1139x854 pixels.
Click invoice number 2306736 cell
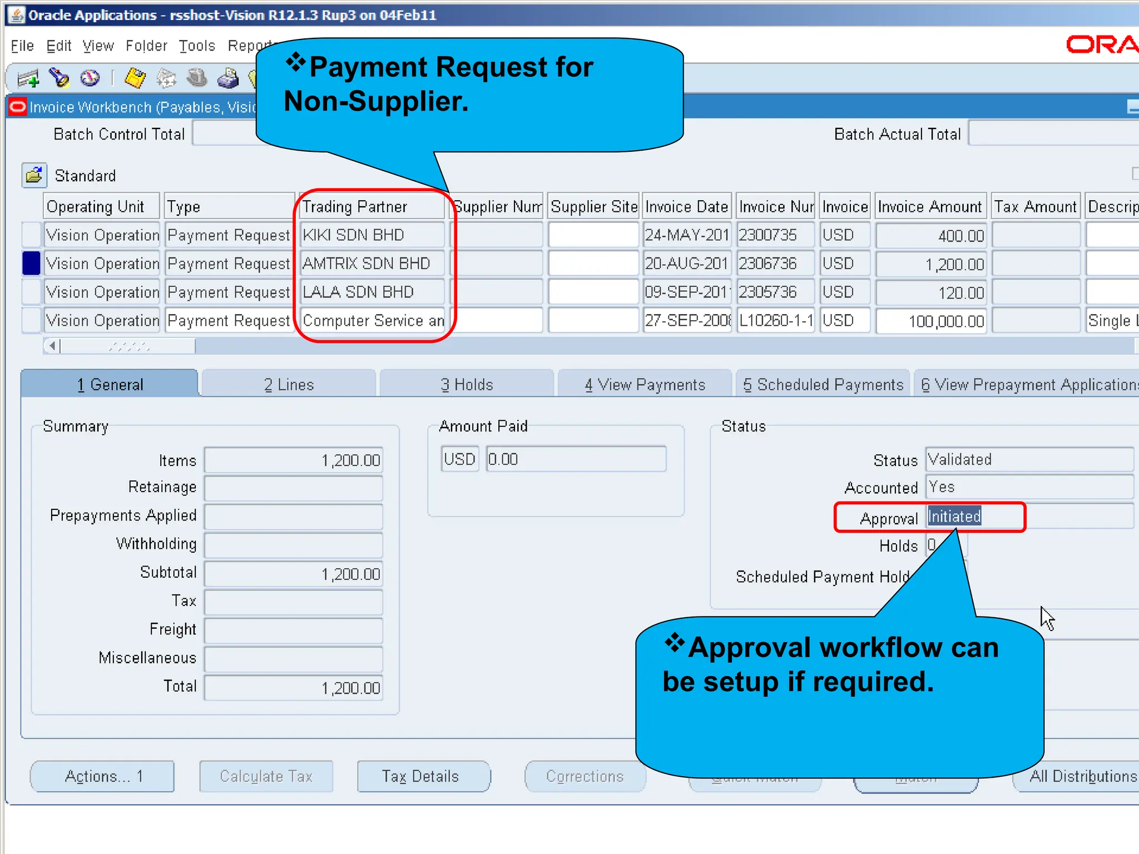tap(776, 263)
